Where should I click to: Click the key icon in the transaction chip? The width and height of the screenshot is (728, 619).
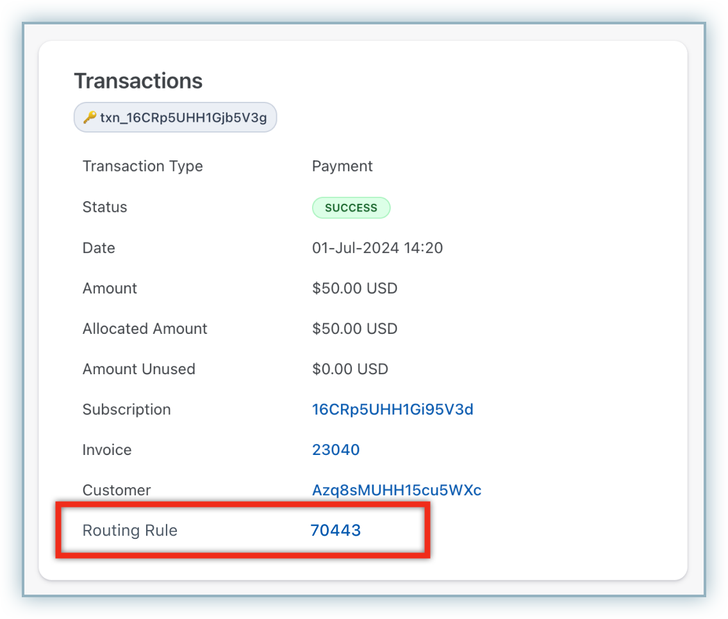90,117
